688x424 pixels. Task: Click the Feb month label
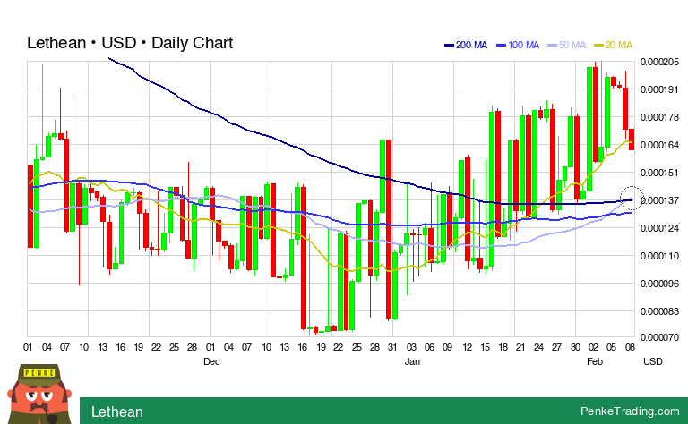595,361
